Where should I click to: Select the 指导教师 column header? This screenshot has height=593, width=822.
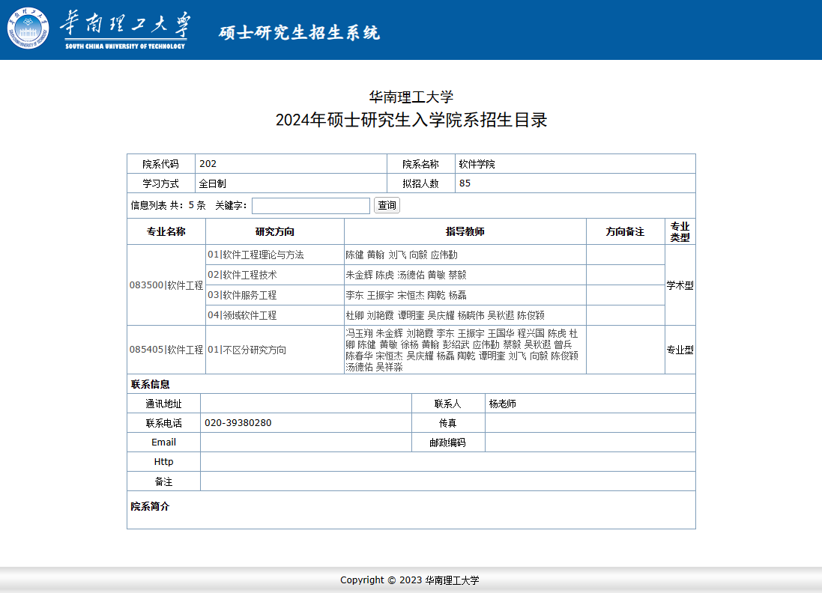coord(465,231)
